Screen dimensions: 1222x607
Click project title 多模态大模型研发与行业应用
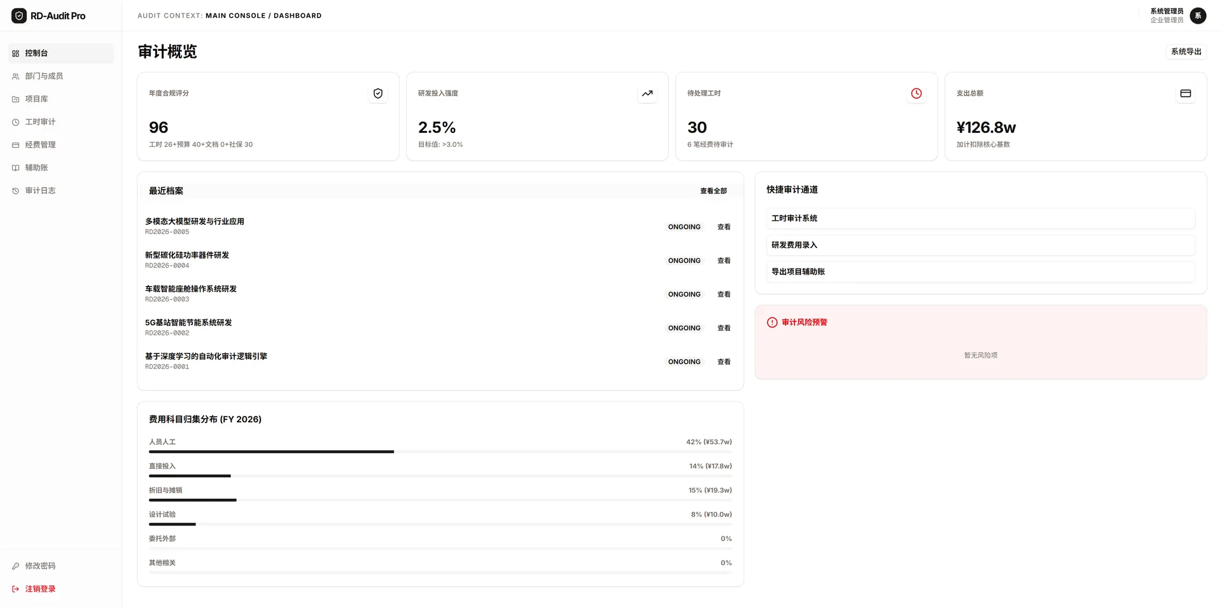pyautogui.click(x=194, y=221)
